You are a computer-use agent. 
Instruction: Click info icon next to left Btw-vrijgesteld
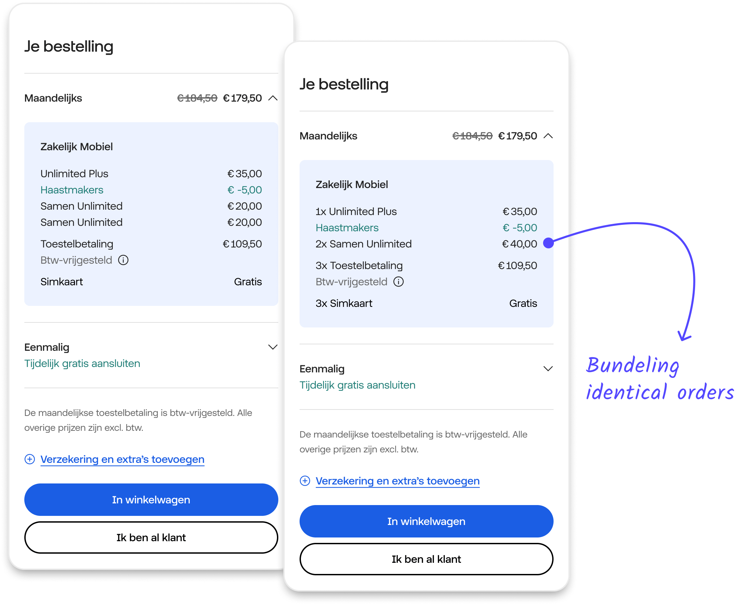coord(123,260)
